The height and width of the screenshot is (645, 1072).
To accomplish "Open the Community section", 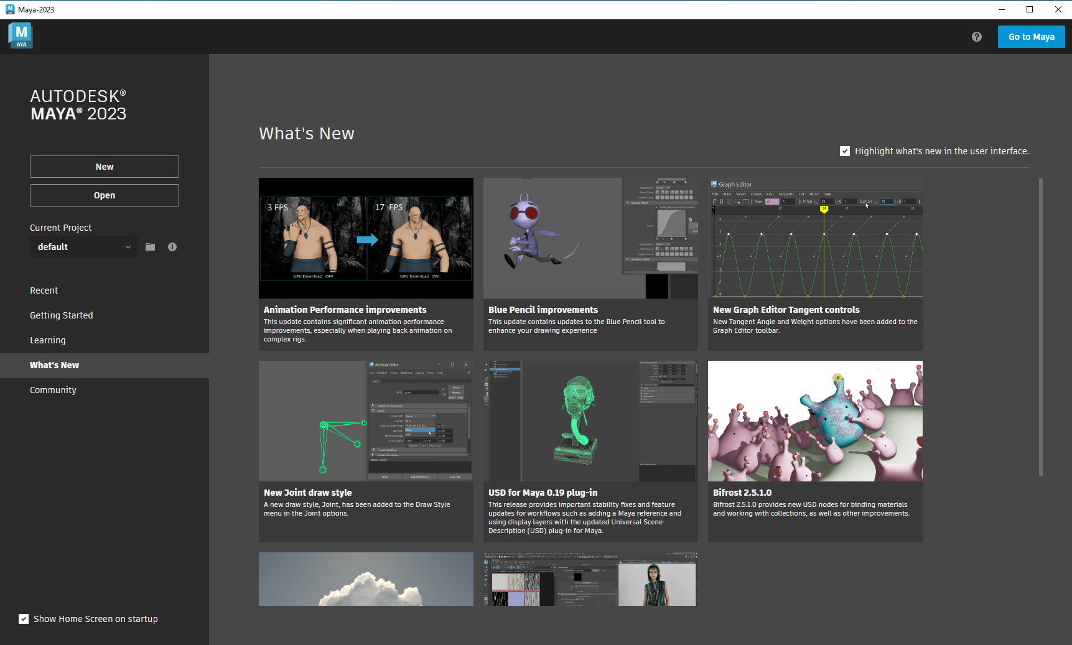I will (x=105, y=390).
